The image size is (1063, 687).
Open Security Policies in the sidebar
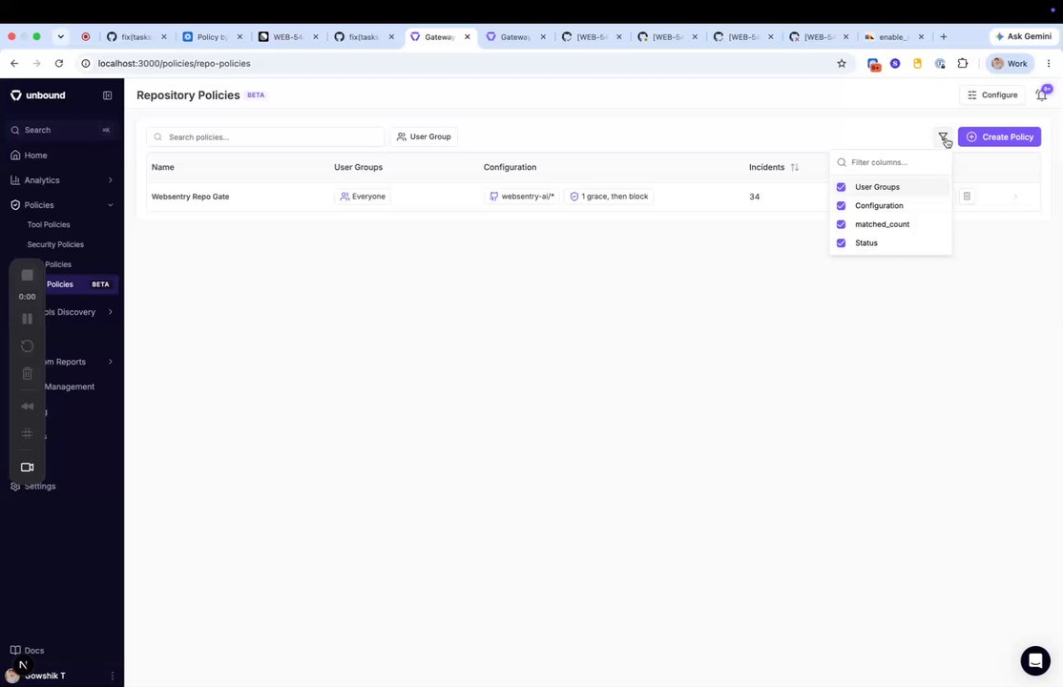click(55, 244)
